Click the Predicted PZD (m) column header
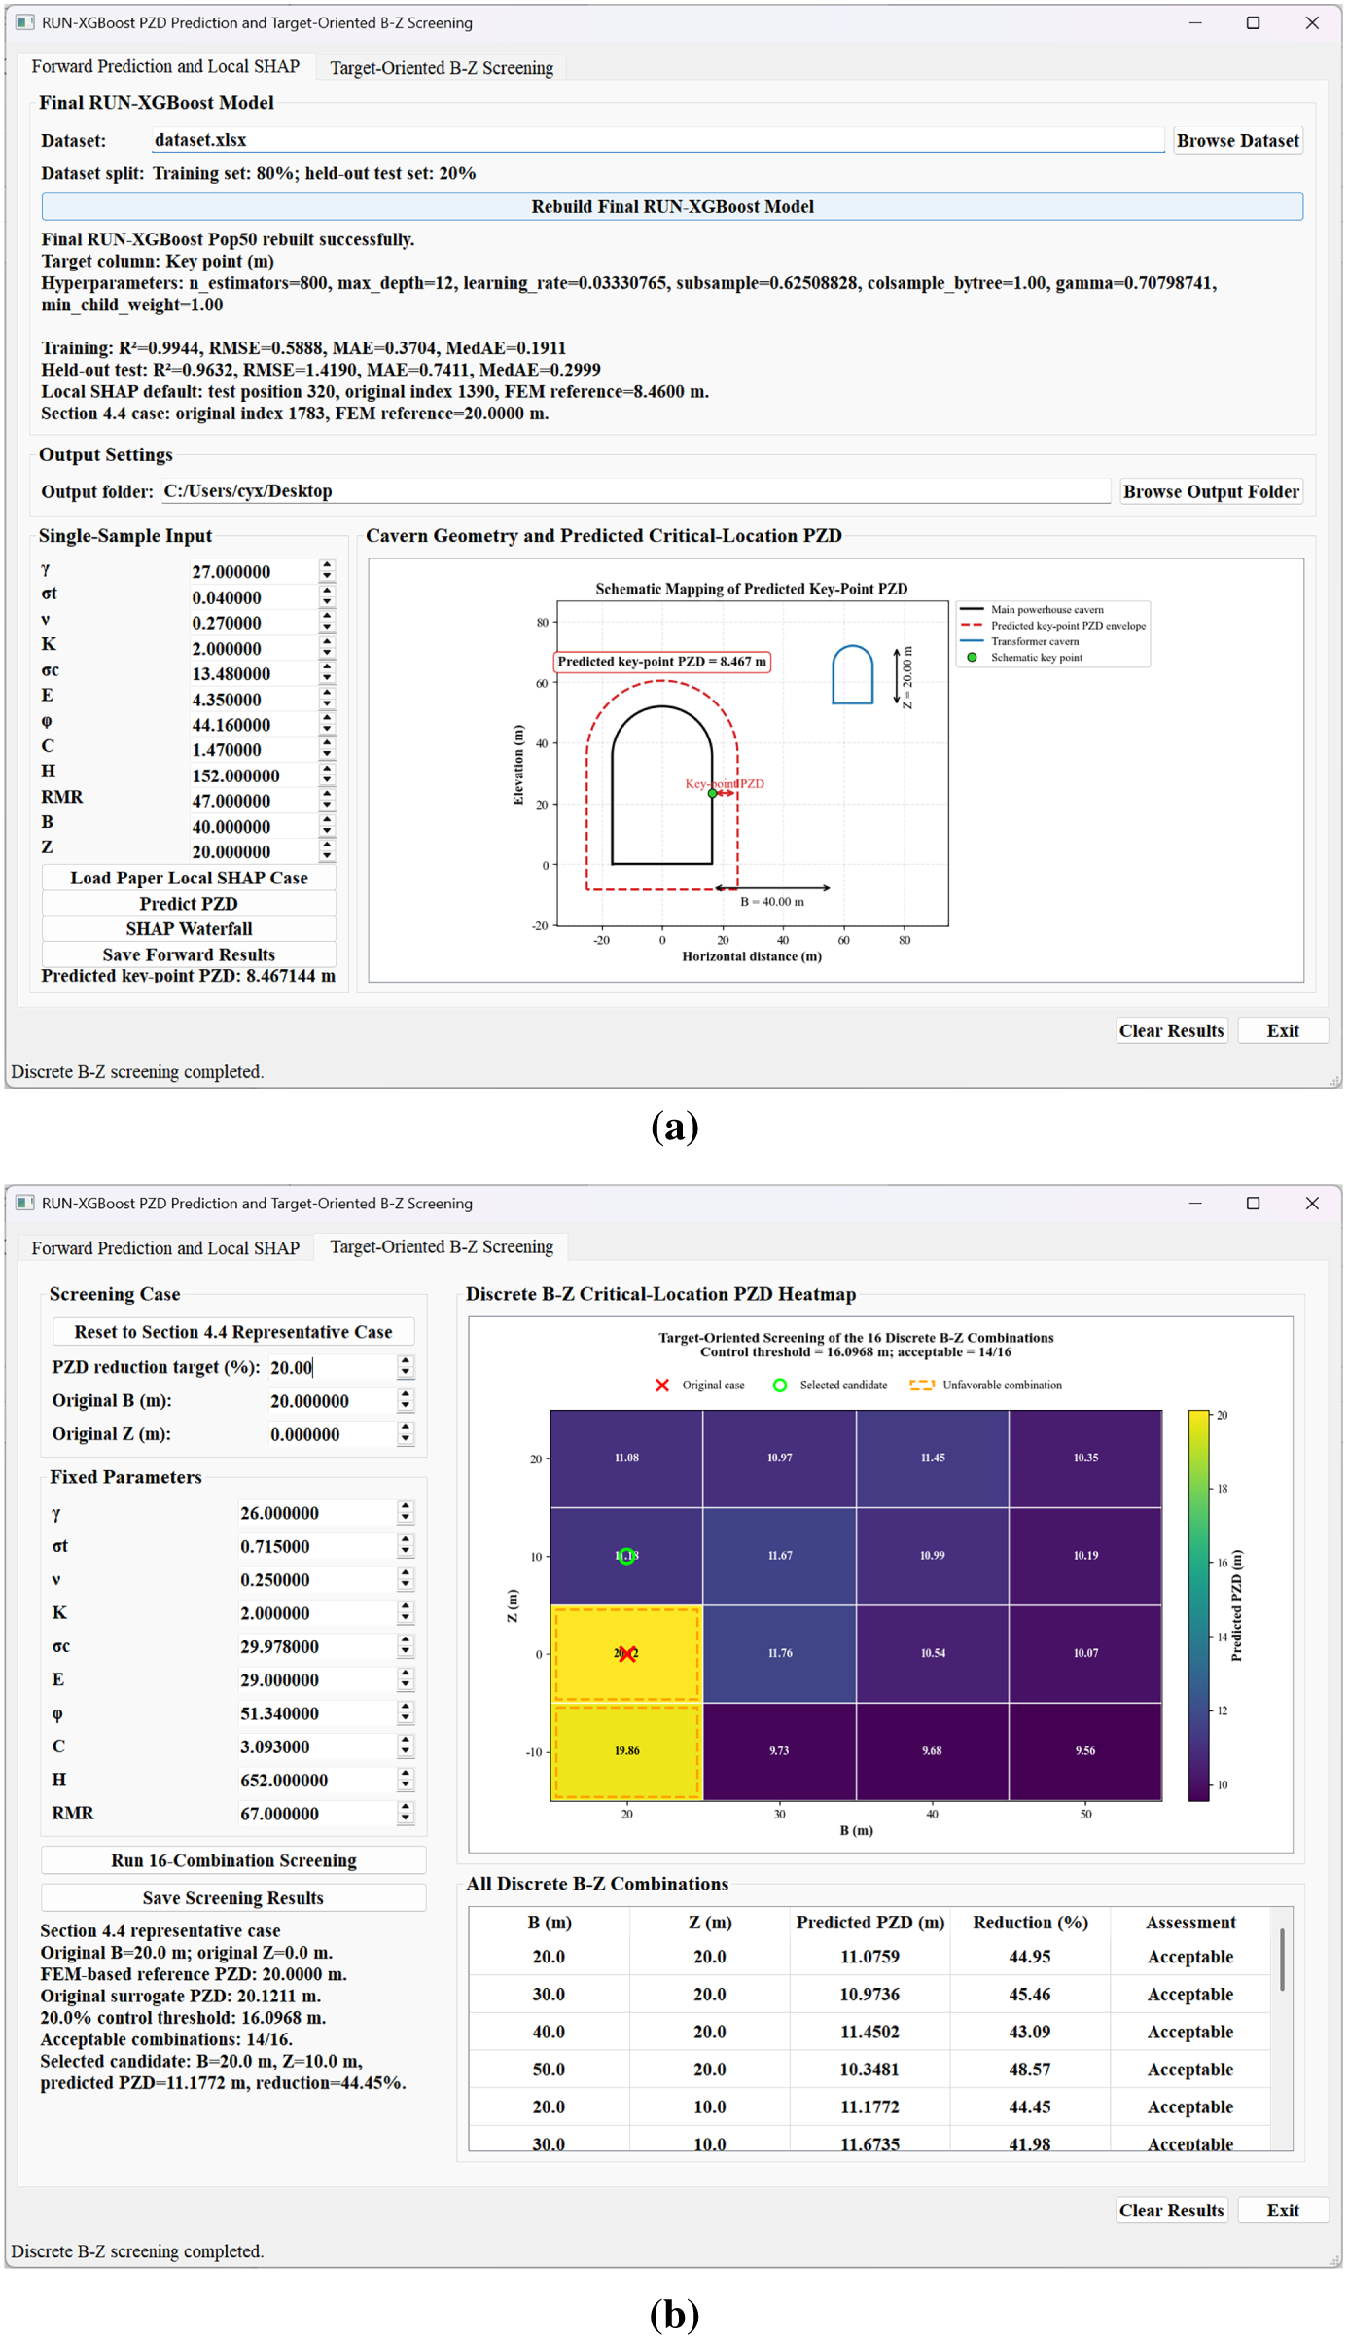Viewport: 1348px width, 2340px height. click(869, 1923)
